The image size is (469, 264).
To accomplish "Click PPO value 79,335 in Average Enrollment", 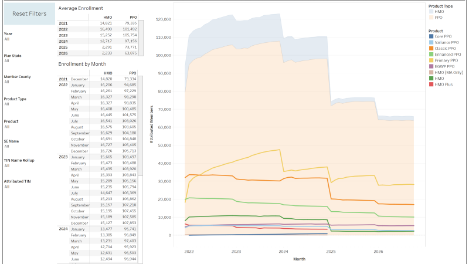I will point(131,23).
